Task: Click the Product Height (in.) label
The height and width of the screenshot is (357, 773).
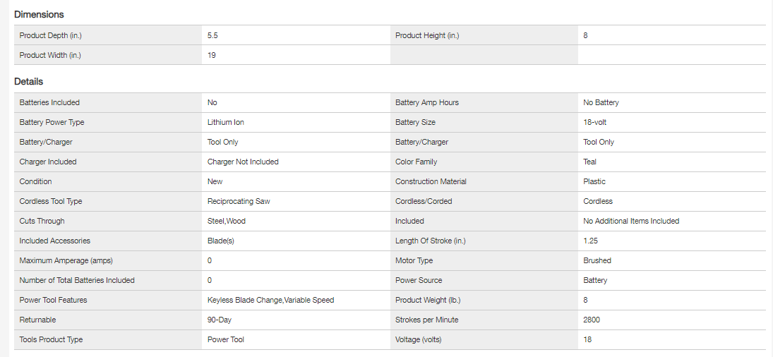Action: [x=427, y=35]
